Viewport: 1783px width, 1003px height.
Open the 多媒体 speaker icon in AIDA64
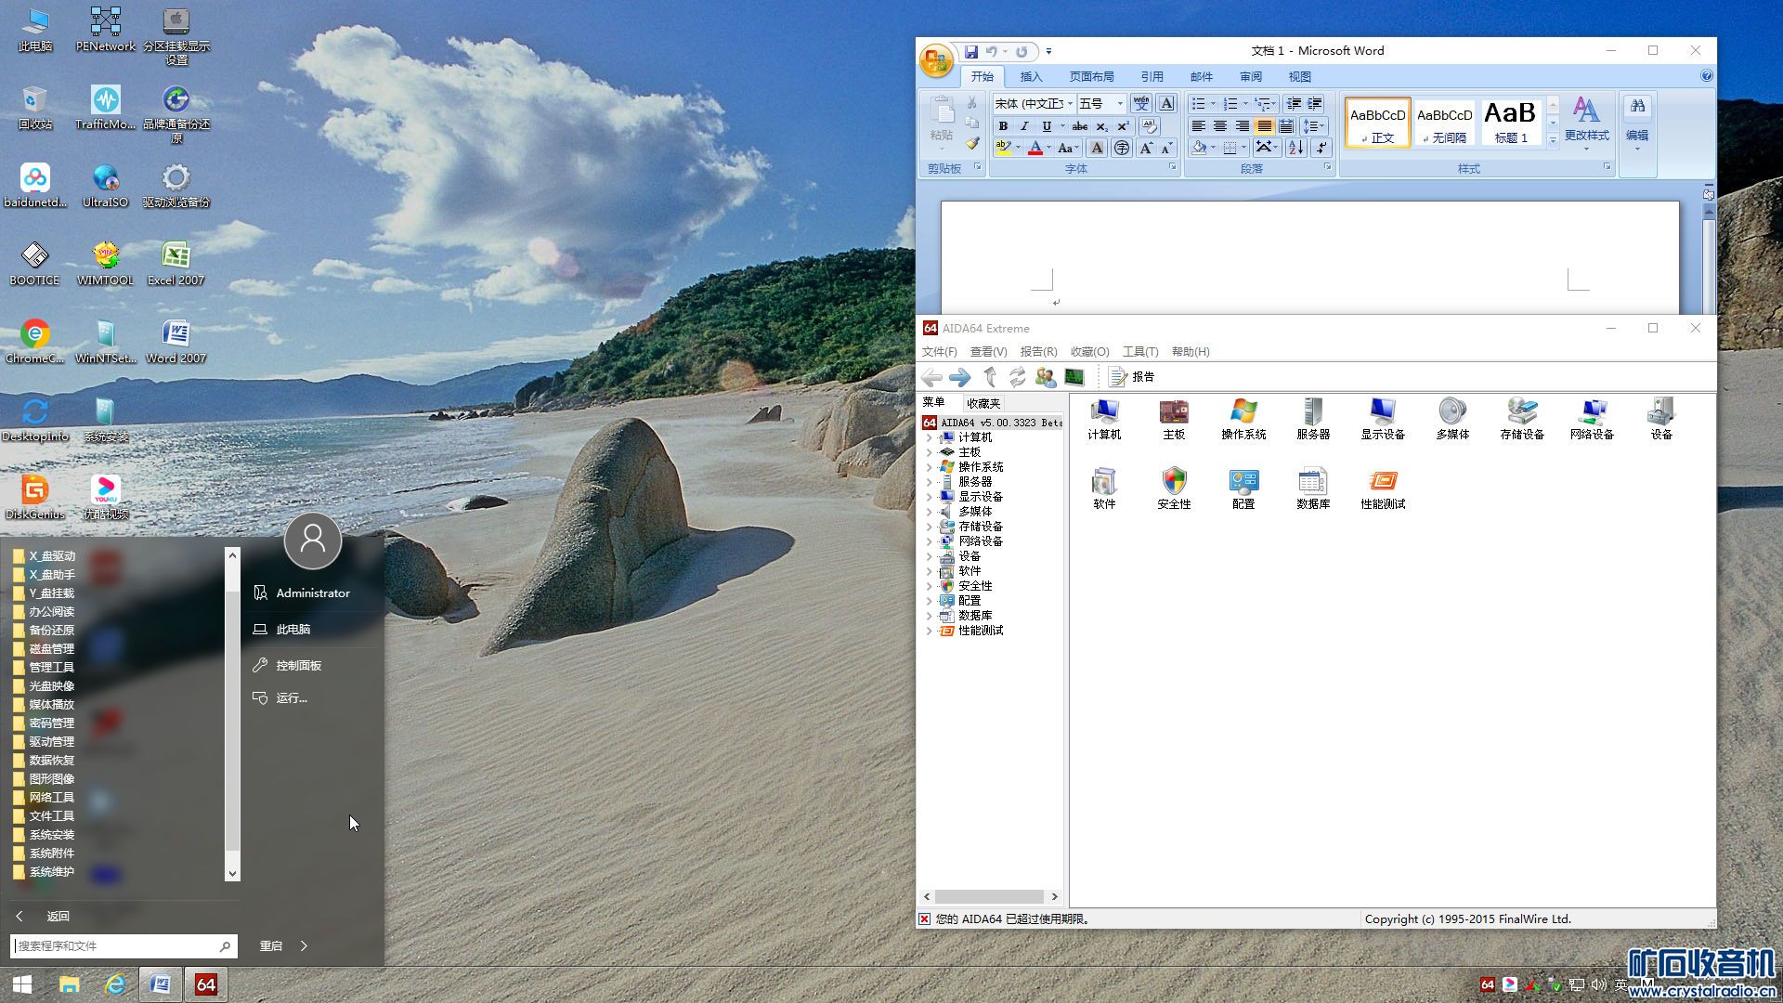pyautogui.click(x=1452, y=419)
